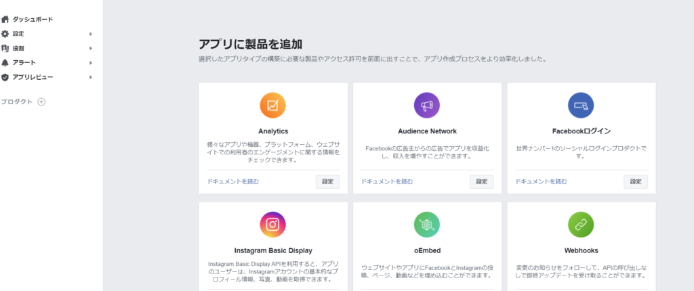Open ドキュメントを読む link under Analytics

pos(232,181)
